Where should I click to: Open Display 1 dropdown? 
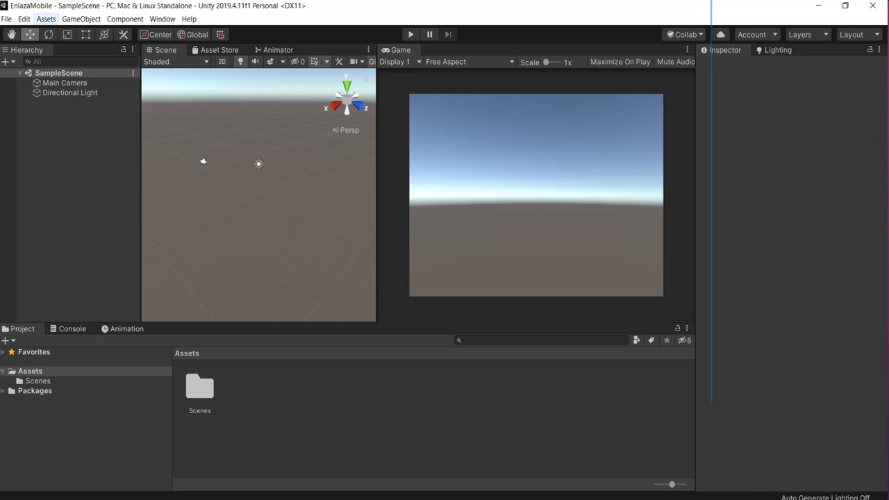coord(400,62)
